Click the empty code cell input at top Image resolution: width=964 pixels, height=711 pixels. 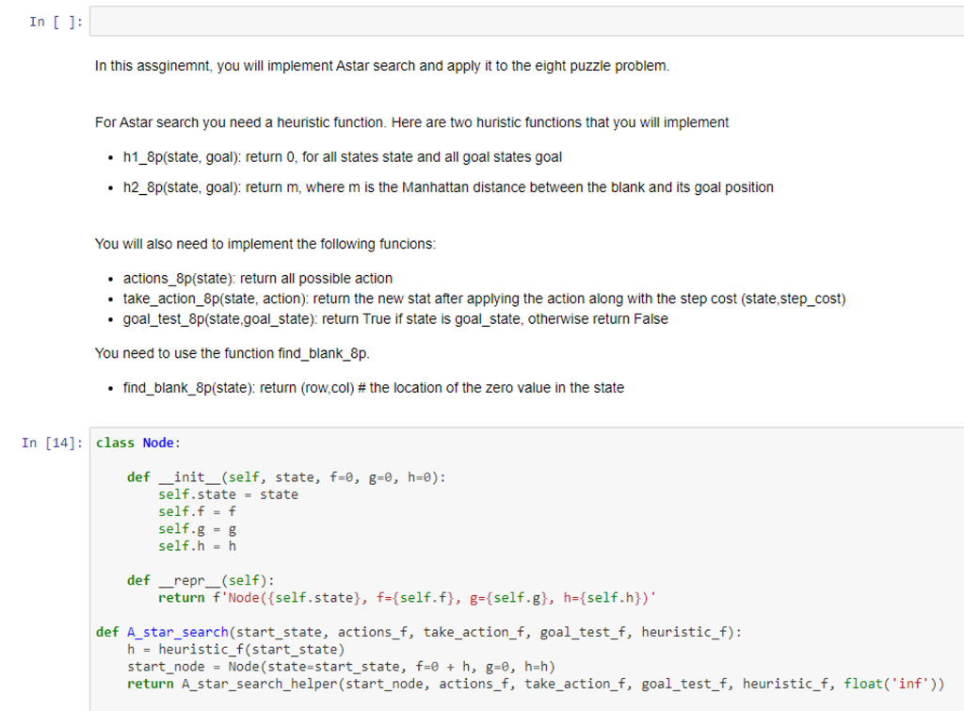(x=527, y=21)
